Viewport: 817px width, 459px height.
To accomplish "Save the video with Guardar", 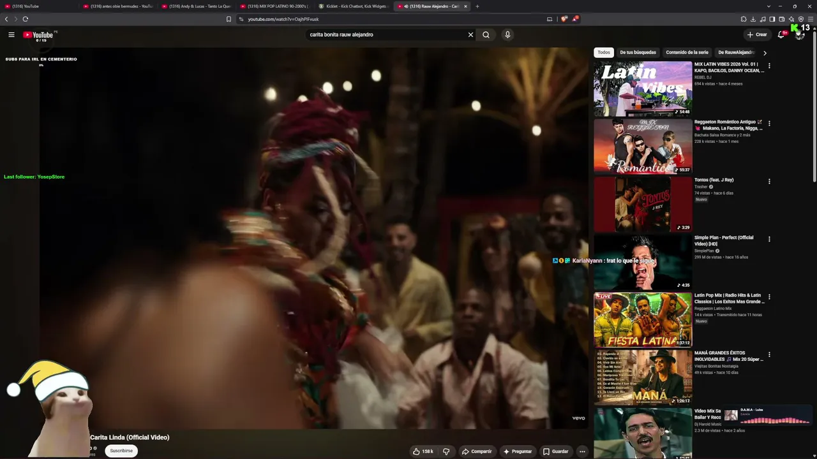I will point(555,451).
